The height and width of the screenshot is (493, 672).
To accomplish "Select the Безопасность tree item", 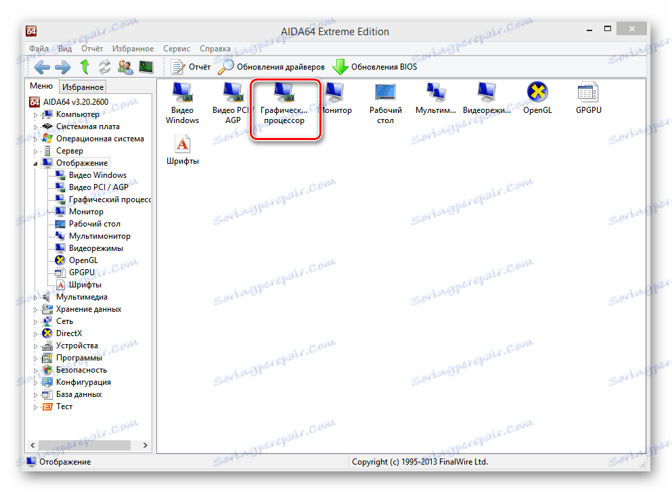I will coord(74,370).
